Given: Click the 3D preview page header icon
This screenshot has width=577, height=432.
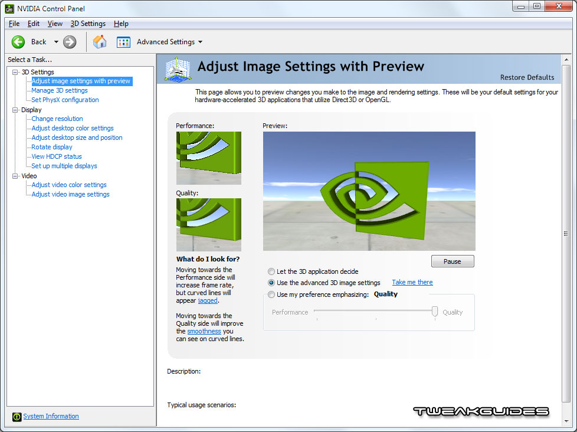Looking at the screenshot, I should (x=178, y=69).
